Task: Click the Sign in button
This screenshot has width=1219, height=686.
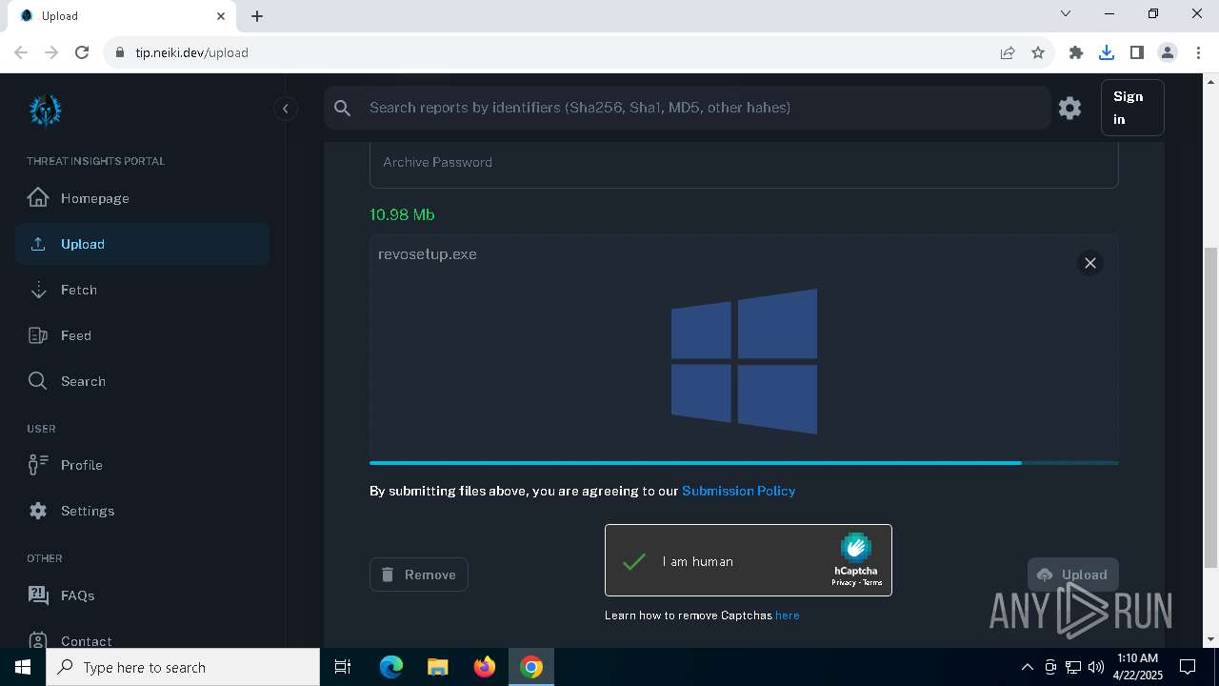Action: click(x=1132, y=108)
